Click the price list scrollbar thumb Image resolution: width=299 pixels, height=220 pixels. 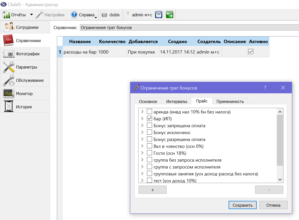pyautogui.click(x=280, y=140)
